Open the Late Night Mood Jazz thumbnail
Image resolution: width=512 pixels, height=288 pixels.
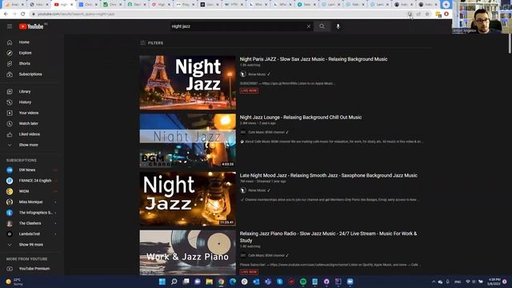pyautogui.click(x=188, y=199)
